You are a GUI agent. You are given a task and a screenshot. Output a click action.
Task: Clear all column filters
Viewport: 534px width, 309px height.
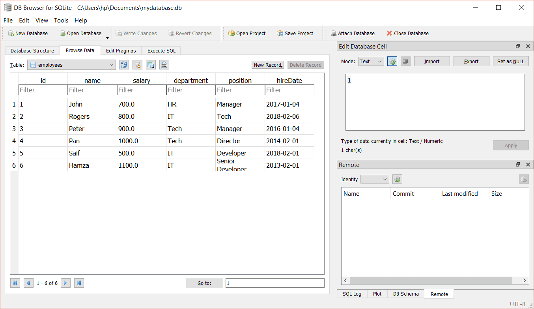coord(137,64)
